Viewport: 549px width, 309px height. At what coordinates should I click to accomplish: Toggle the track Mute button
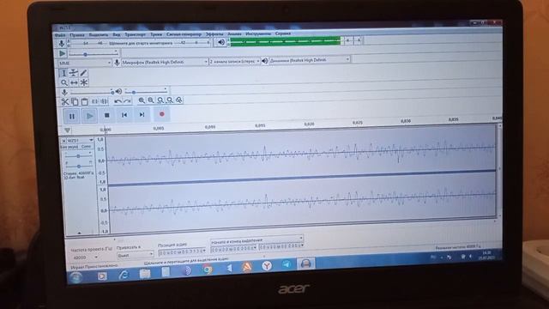tap(69, 147)
